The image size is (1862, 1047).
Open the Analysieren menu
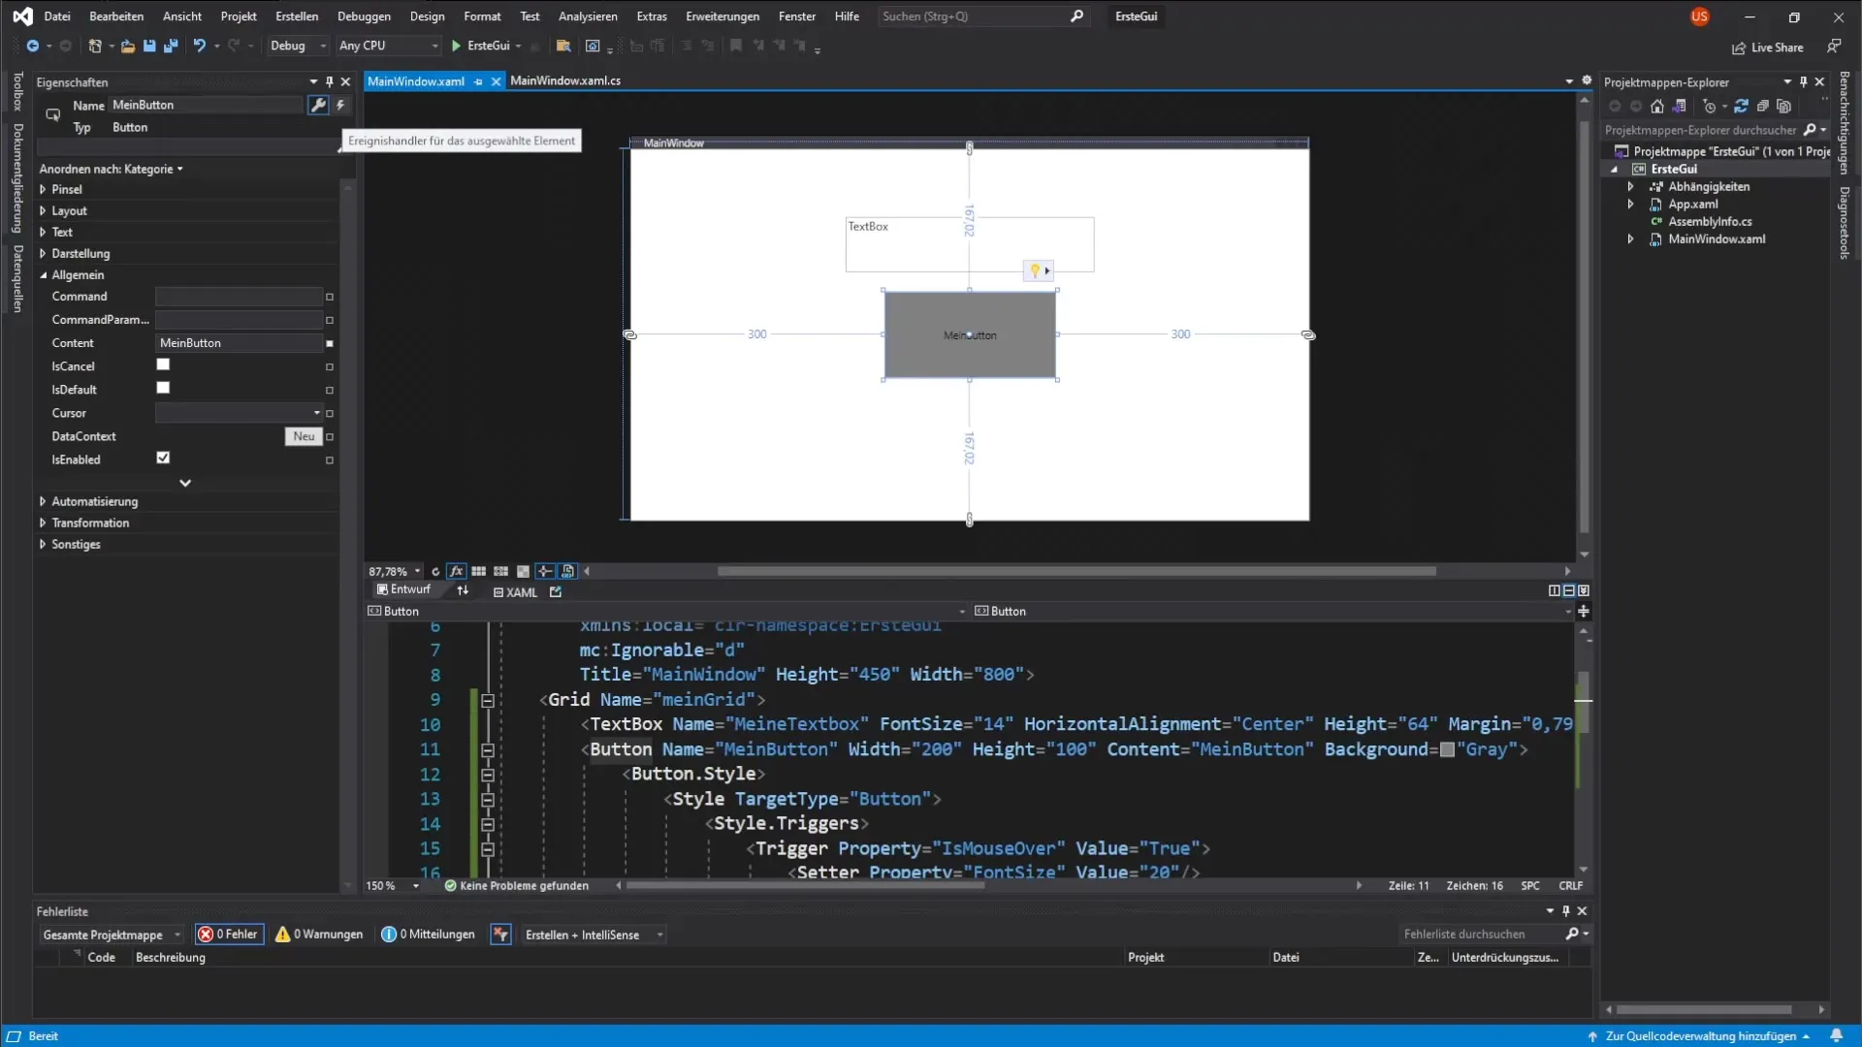(x=588, y=16)
